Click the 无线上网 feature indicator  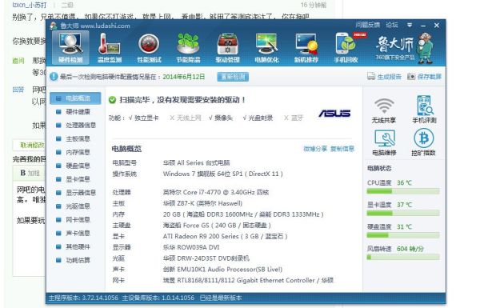click(x=186, y=118)
